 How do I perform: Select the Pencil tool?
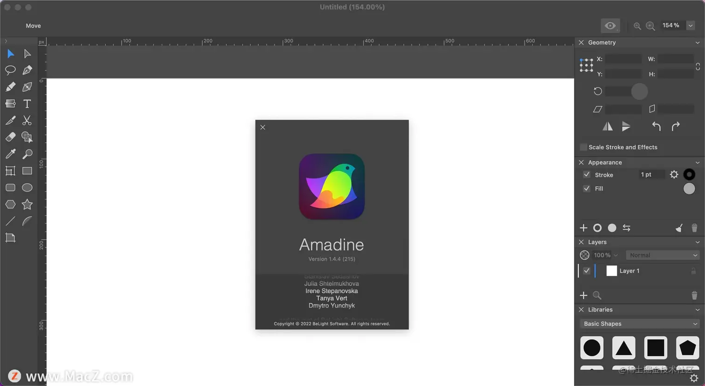click(x=10, y=87)
